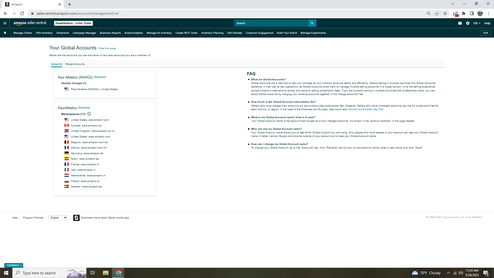Image resolution: width=494 pixels, height=278 pixels.
Task: Open Task View on the taskbar
Action: (x=93, y=273)
